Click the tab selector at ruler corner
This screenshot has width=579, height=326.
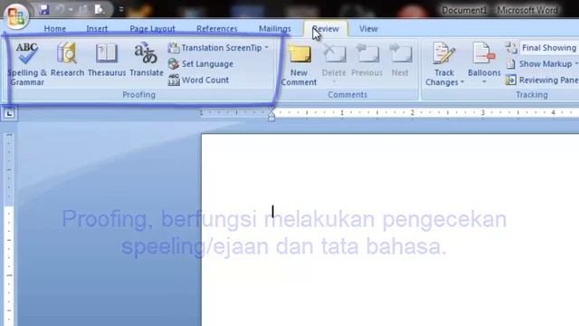pos(9,113)
